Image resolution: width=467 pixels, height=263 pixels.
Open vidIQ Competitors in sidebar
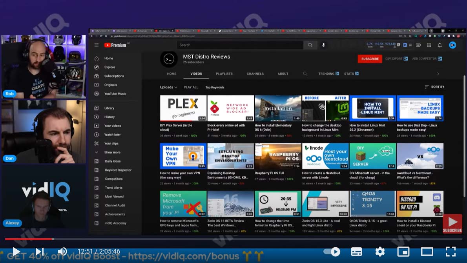(x=113, y=179)
